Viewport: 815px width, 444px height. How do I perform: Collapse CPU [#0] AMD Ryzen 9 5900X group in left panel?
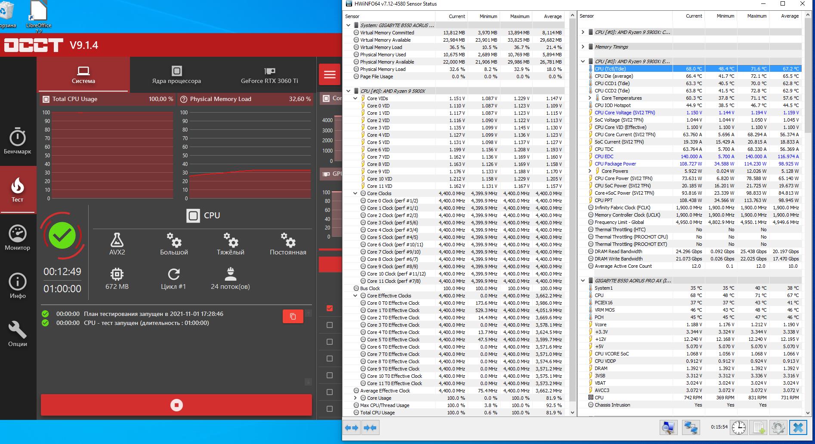[349, 91]
